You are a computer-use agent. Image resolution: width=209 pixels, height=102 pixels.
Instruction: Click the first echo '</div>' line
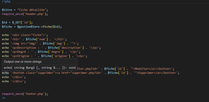(14, 77)
